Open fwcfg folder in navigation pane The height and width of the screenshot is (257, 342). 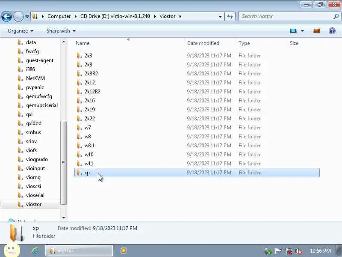click(x=32, y=51)
